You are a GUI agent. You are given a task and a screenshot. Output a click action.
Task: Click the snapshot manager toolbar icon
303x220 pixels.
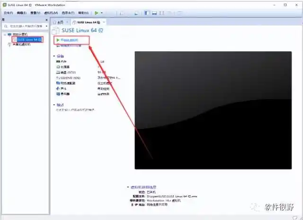(136, 13)
